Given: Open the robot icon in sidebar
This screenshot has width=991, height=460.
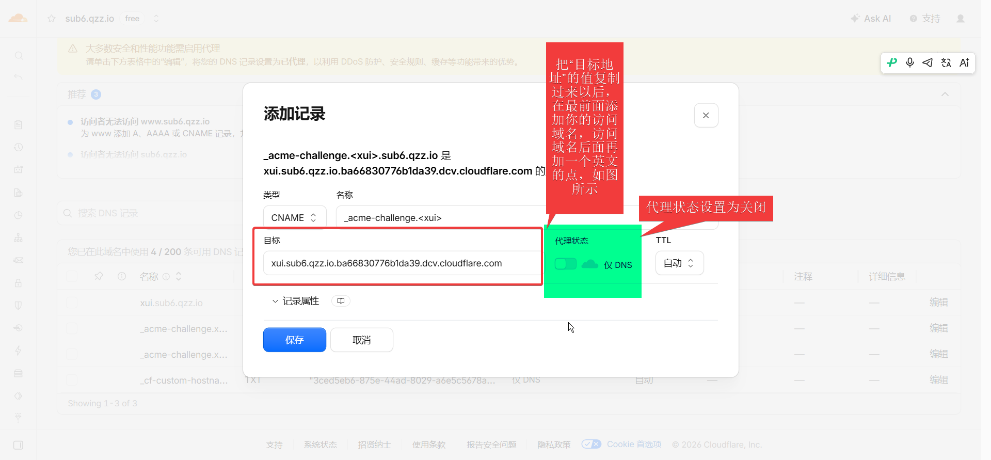Looking at the screenshot, I should pos(19,170).
